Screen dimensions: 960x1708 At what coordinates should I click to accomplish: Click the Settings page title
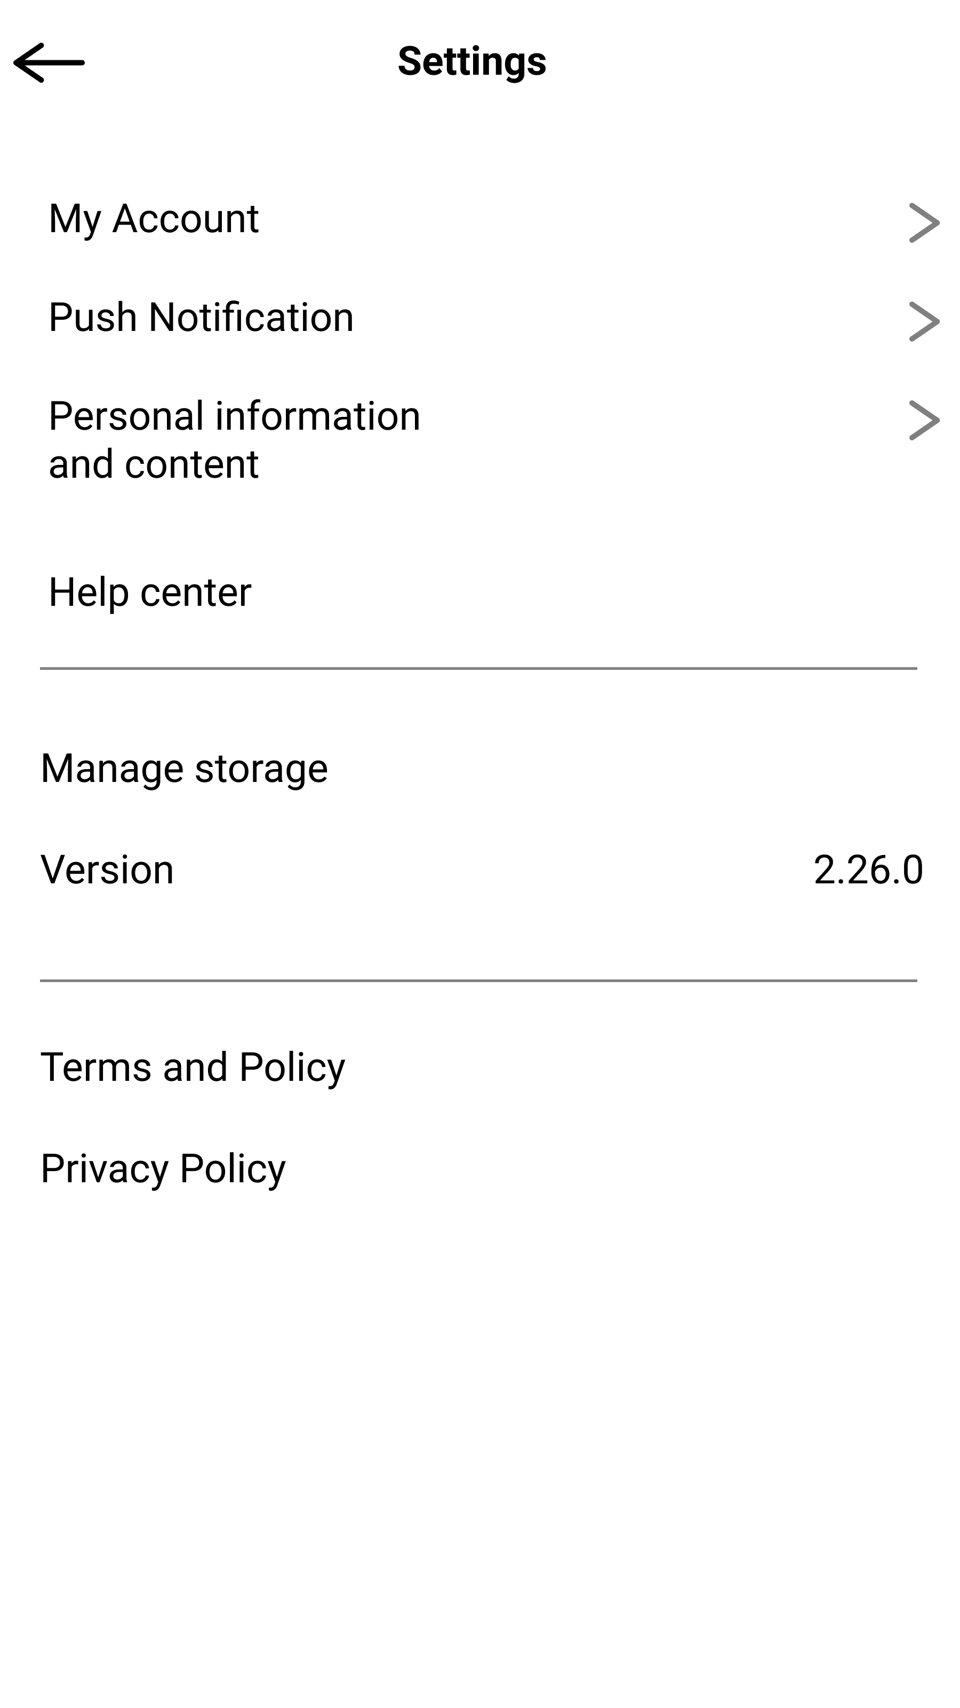coord(471,62)
